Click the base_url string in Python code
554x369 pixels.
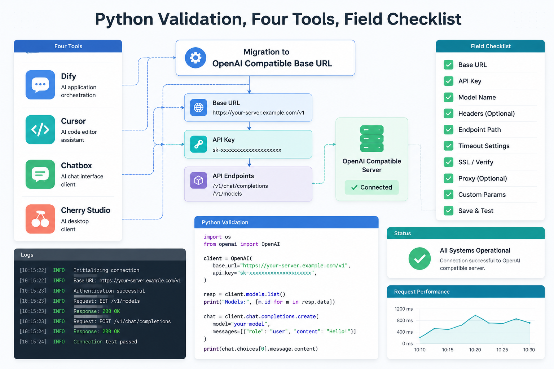(294, 266)
